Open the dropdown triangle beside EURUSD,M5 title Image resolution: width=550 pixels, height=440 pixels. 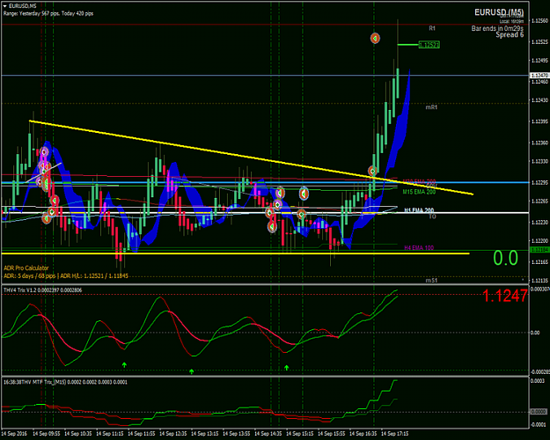4,6
